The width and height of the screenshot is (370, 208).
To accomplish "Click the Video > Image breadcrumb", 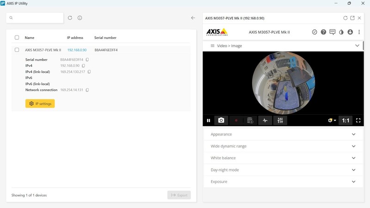I will [x=229, y=46].
